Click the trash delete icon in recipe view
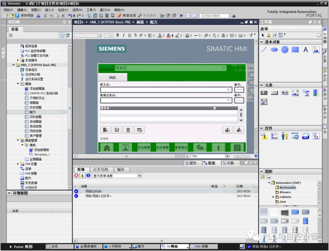329x251 pixels. [128, 130]
